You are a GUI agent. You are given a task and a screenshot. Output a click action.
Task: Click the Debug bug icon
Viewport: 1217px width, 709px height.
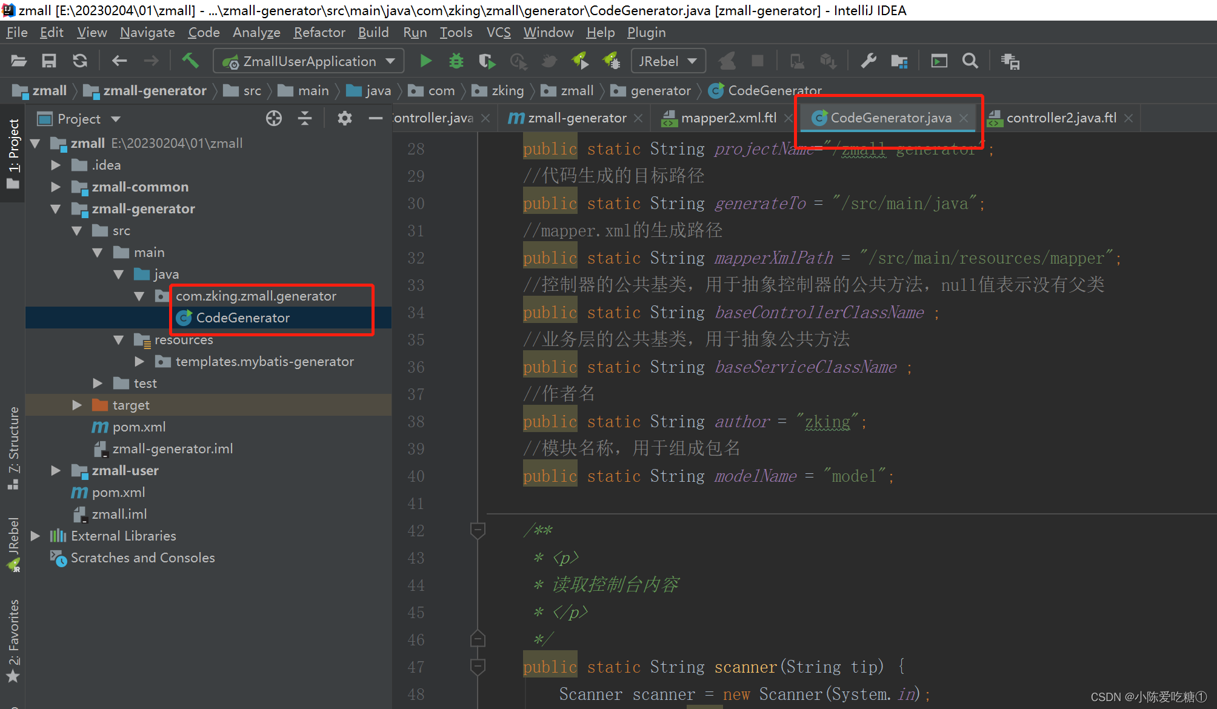pyautogui.click(x=456, y=61)
